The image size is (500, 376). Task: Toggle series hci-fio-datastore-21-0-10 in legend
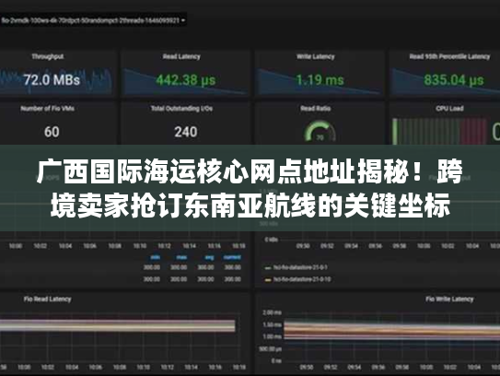[x=302, y=279]
